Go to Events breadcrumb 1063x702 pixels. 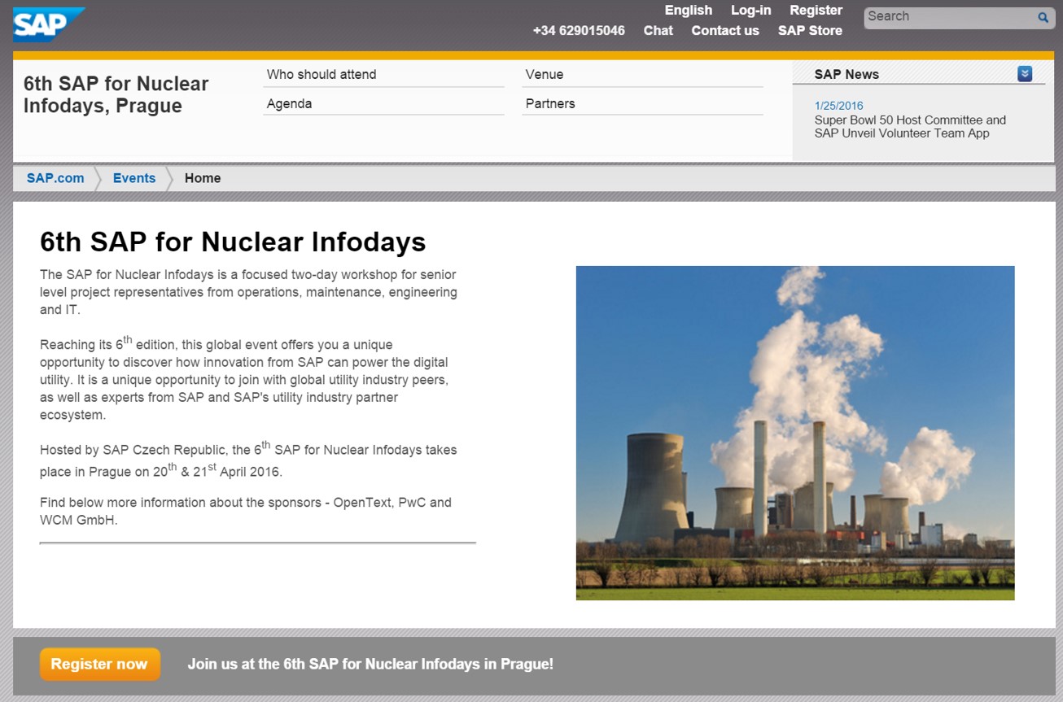(x=134, y=178)
